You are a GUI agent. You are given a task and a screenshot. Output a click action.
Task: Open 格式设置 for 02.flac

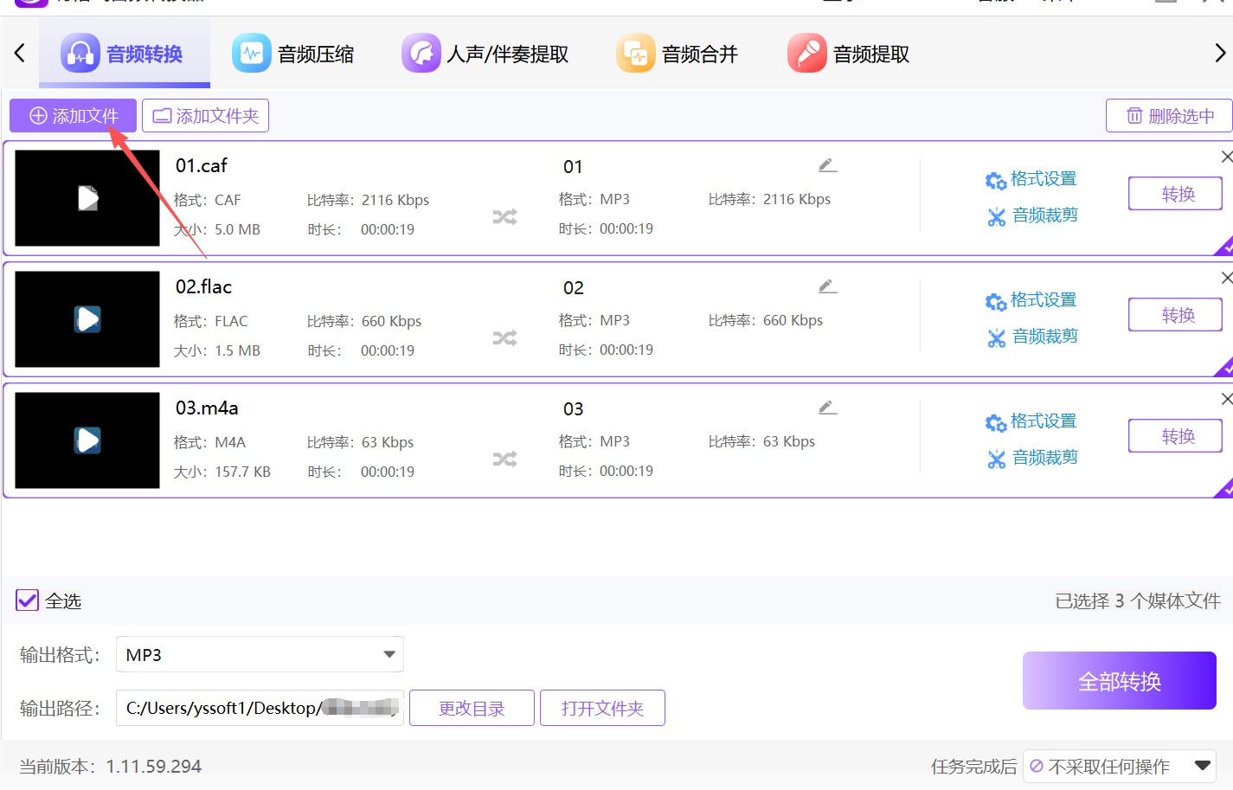point(1031,300)
